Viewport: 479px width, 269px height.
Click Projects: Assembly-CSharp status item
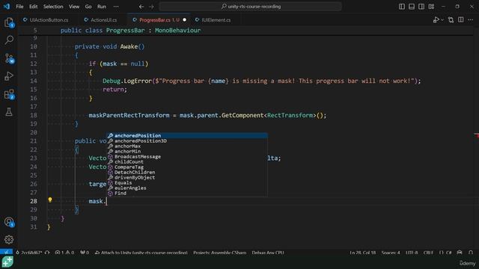coord(219,253)
